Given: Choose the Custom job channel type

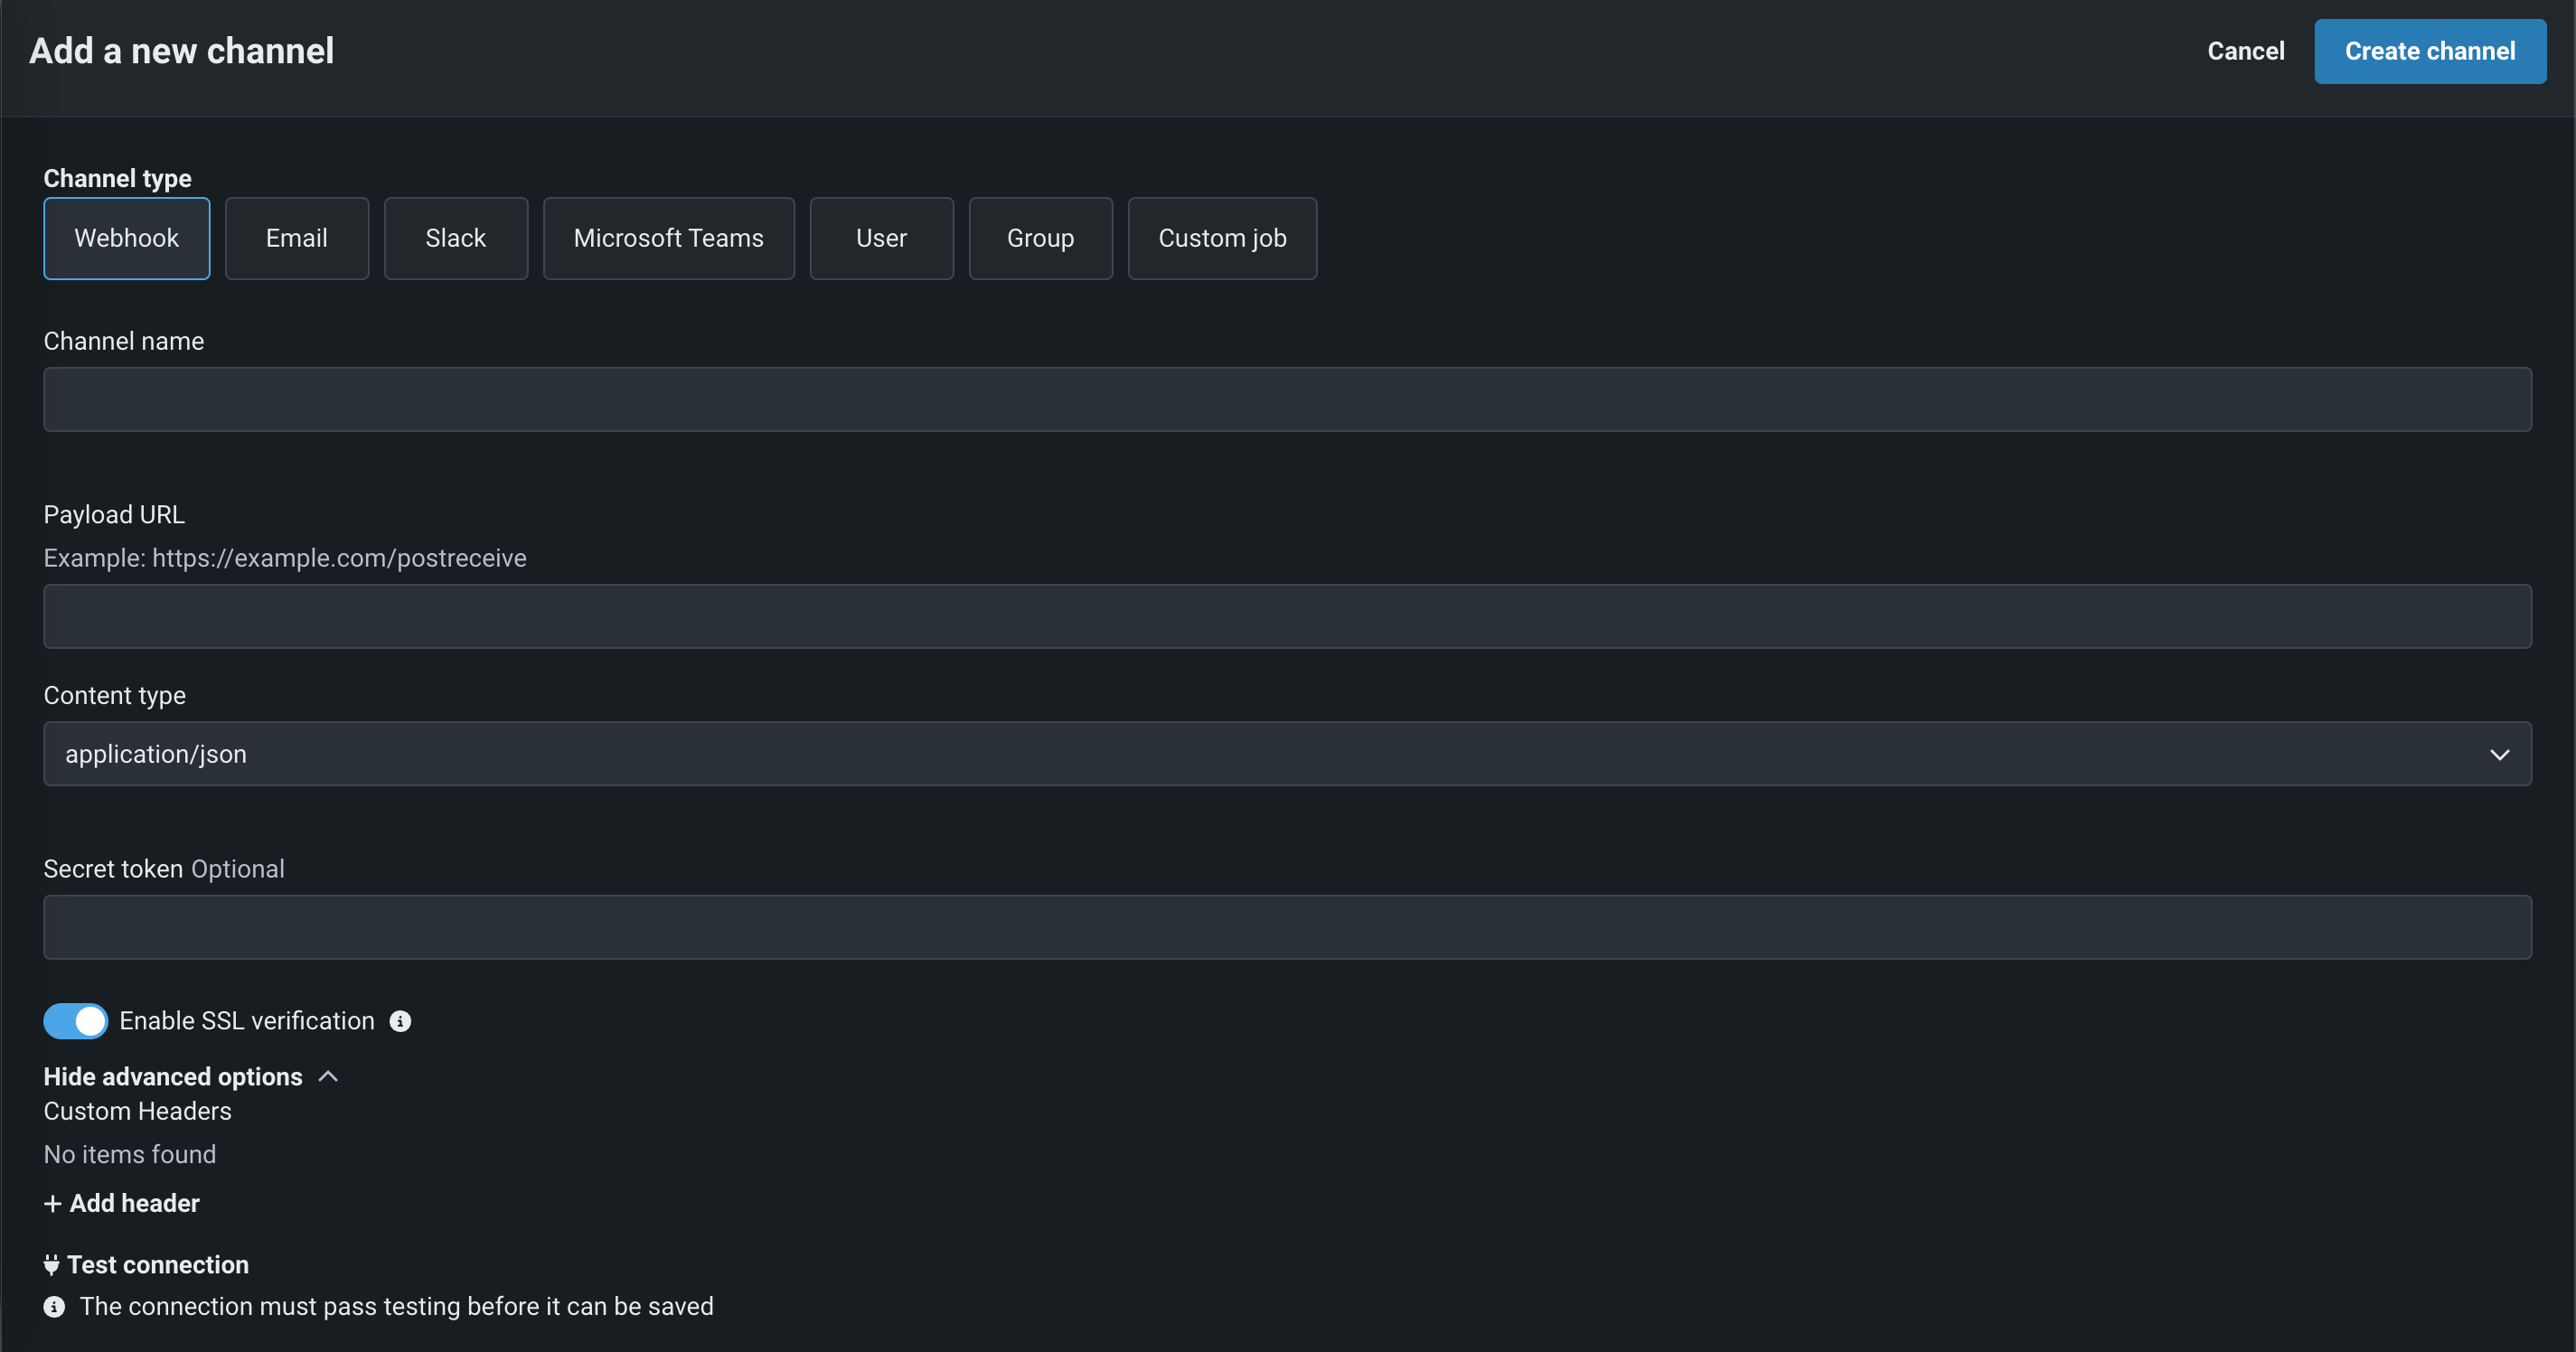Looking at the screenshot, I should [1222, 238].
